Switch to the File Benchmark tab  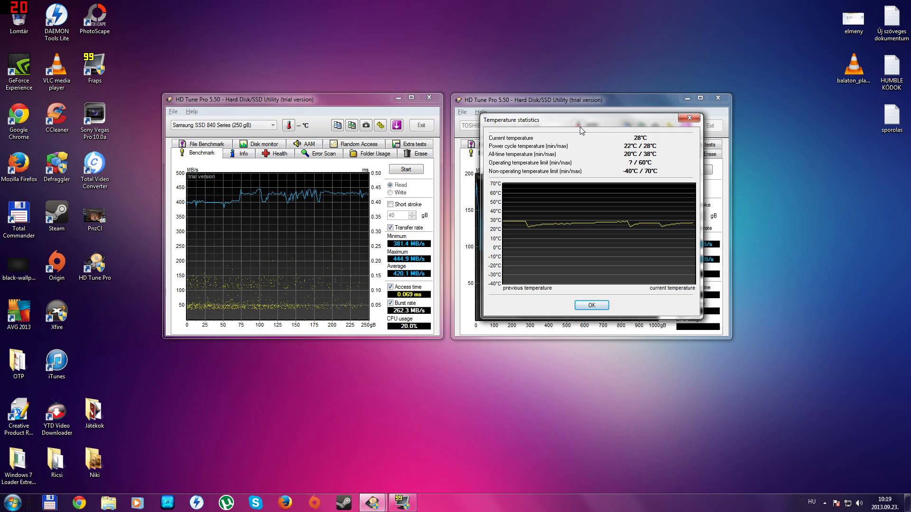(x=202, y=144)
